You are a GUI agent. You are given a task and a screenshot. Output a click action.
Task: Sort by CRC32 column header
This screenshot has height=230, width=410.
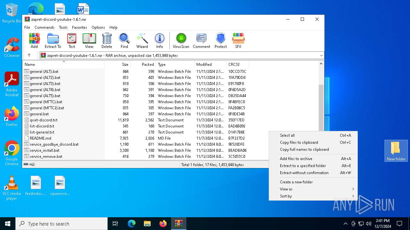click(x=237, y=64)
